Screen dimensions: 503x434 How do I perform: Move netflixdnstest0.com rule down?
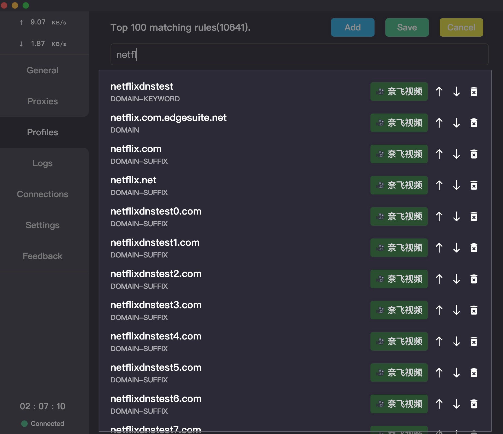pos(457,217)
